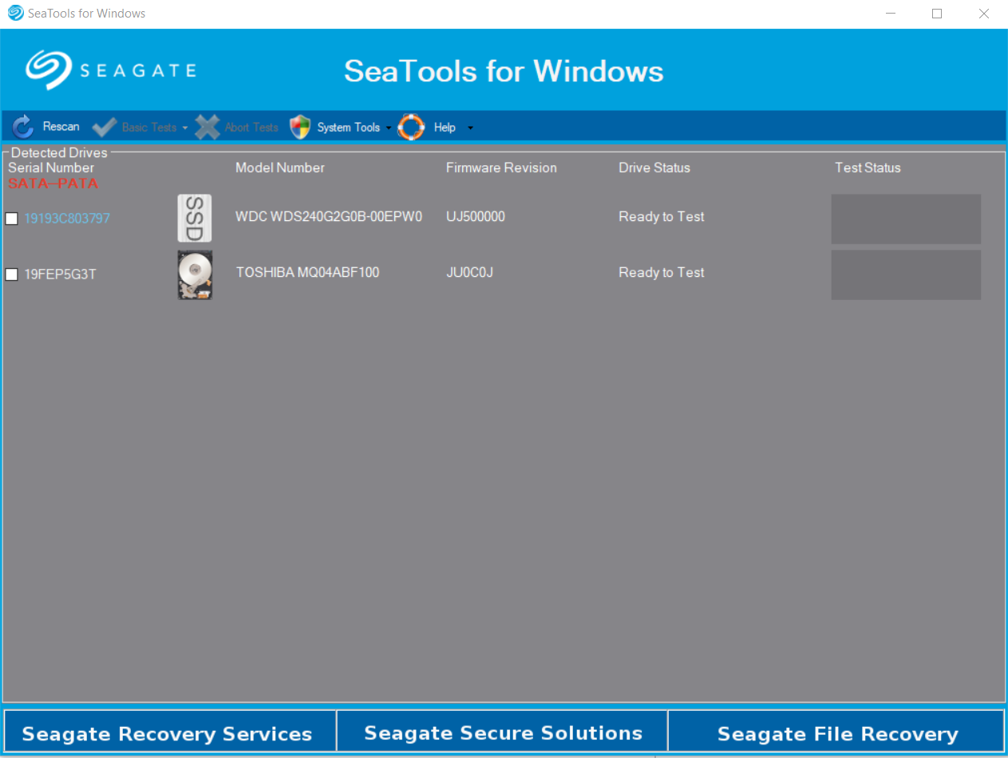This screenshot has width=1008, height=758.
Task: Click the Help lifebuoy icon
Action: 411,127
